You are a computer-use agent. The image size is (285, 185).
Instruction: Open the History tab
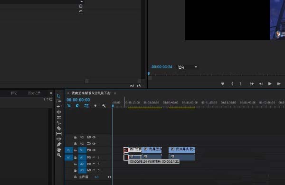coord(34,93)
